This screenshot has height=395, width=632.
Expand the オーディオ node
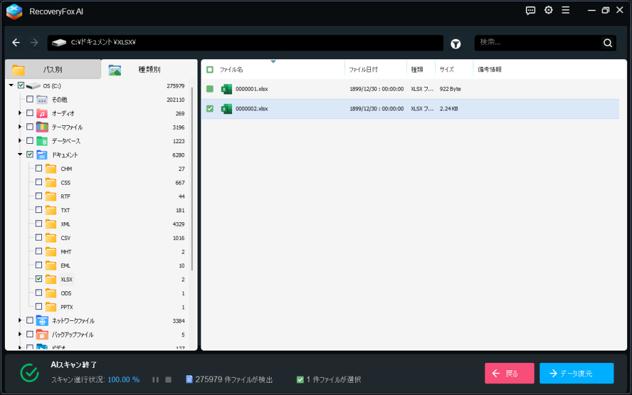tap(20, 113)
